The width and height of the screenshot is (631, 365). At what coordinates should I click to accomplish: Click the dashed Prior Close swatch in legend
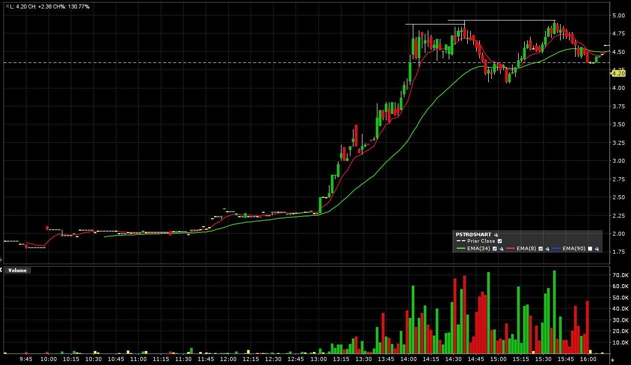click(x=461, y=241)
